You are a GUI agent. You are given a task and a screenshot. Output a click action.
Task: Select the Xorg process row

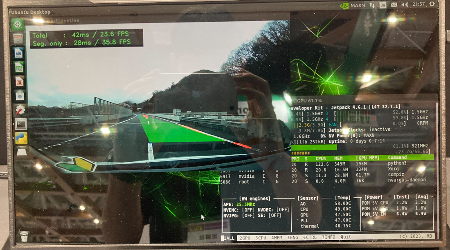(362, 170)
